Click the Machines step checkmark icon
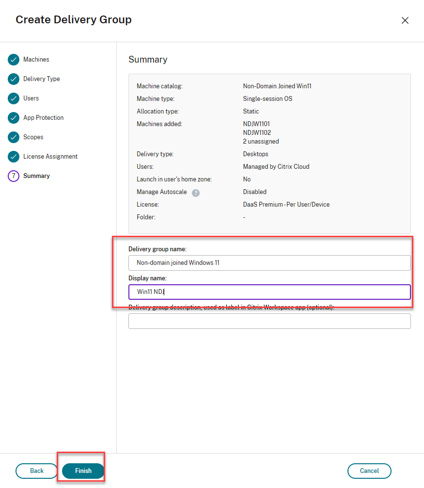Image resolution: width=424 pixels, height=488 pixels. click(14, 60)
